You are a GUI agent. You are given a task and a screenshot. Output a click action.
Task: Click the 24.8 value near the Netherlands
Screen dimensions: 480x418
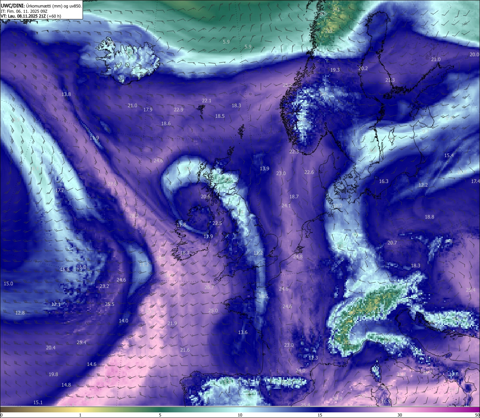pyautogui.click(x=298, y=257)
